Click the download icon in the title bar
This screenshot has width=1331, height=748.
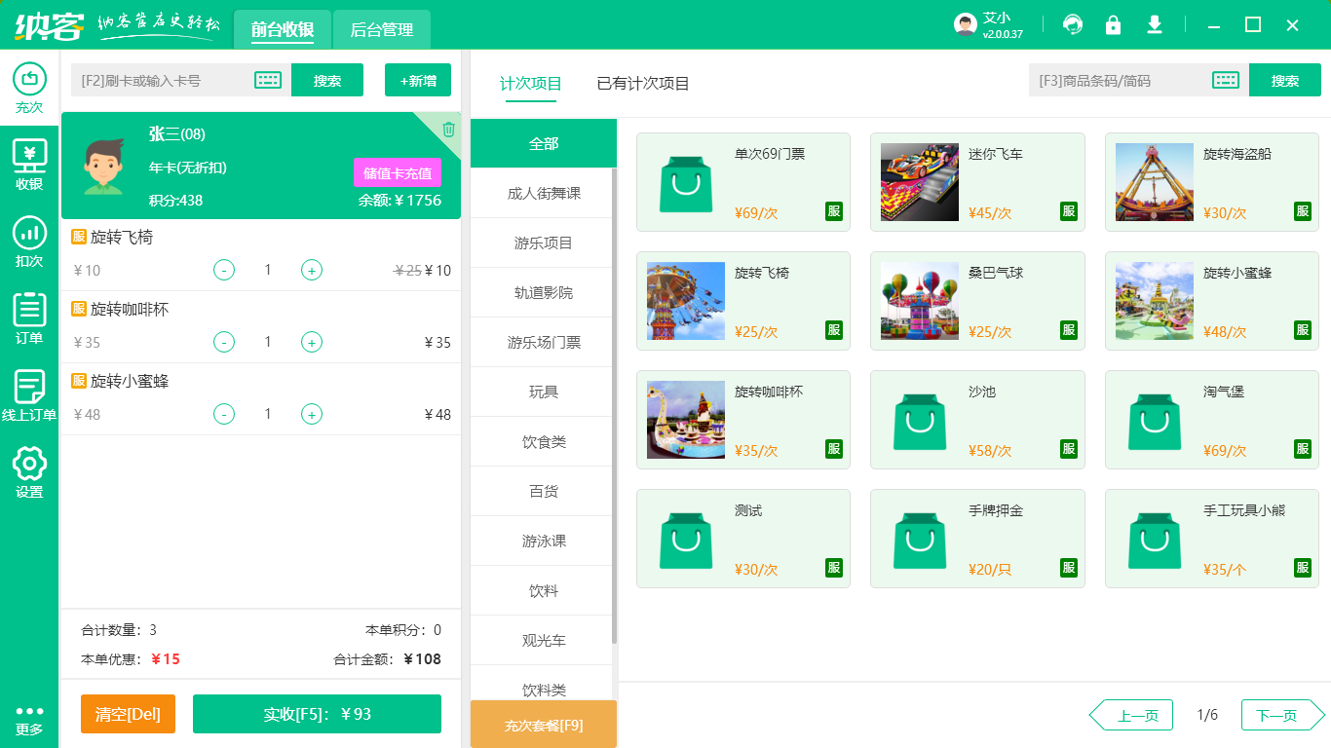coord(1155,24)
